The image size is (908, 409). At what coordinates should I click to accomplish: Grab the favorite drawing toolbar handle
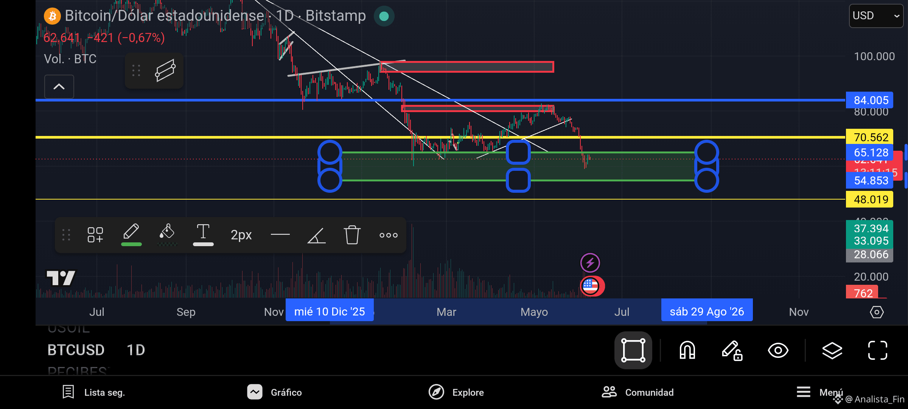[x=136, y=70]
